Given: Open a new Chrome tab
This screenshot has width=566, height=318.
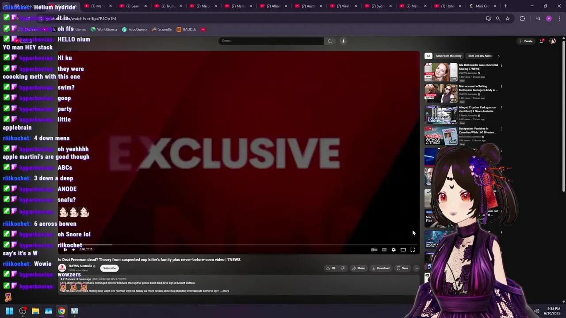Looking at the screenshot, I should point(505,6).
